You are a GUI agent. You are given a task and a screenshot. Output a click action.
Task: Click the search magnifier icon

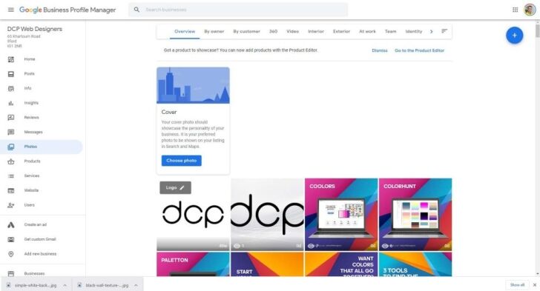pos(136,10)
